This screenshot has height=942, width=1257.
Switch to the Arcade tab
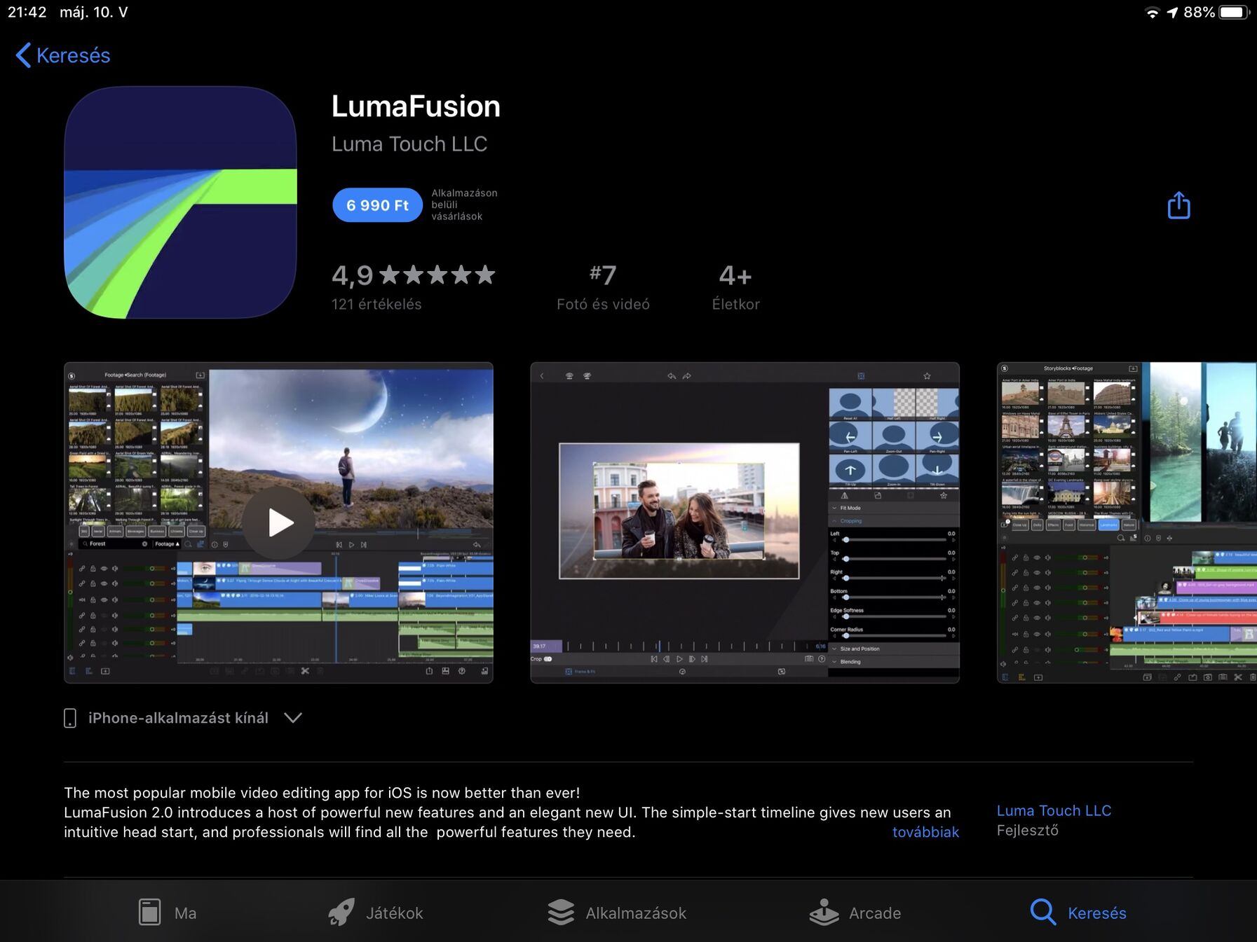[855, 913]
